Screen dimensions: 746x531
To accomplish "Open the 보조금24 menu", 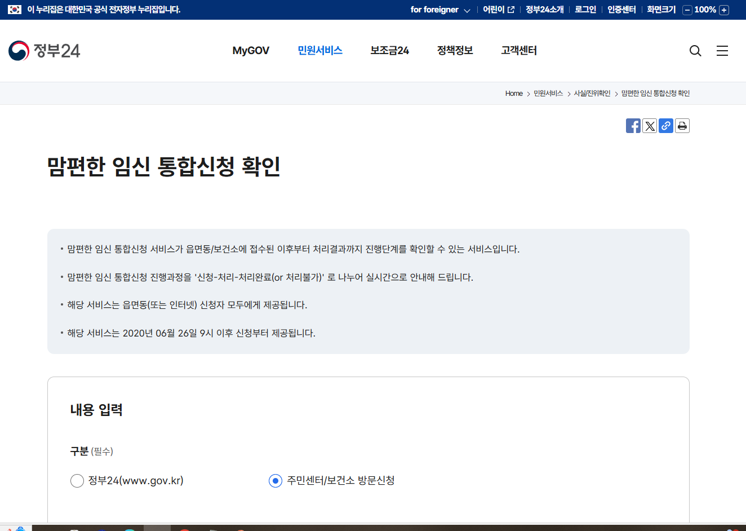I will click(x=389, y=51).
